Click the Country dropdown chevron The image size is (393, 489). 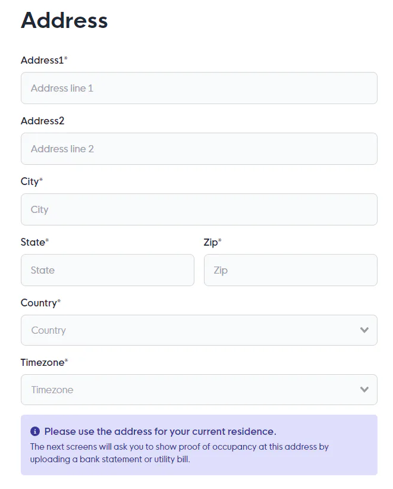(x=364, y=330)
